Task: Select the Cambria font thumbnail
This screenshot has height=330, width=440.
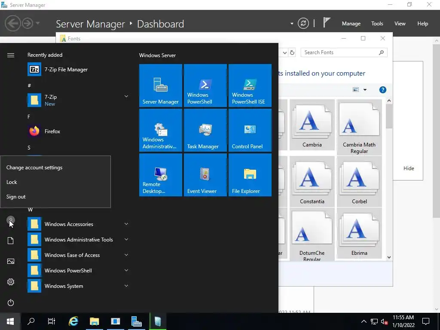Action: click(312, 125)
